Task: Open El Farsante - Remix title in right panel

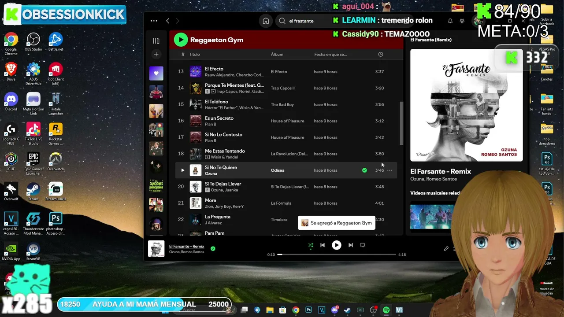Action: point(441,171)
